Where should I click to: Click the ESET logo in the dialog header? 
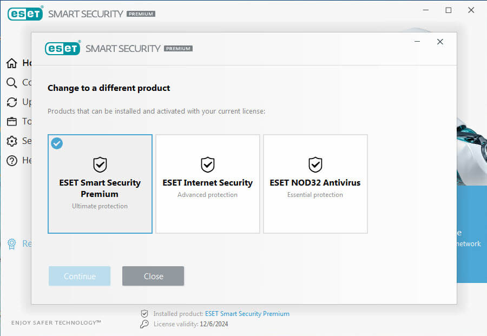(x=62, y=48)
